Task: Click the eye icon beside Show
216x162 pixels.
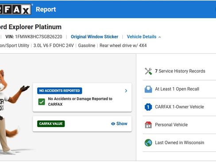Action: click(x=113, y=124)
